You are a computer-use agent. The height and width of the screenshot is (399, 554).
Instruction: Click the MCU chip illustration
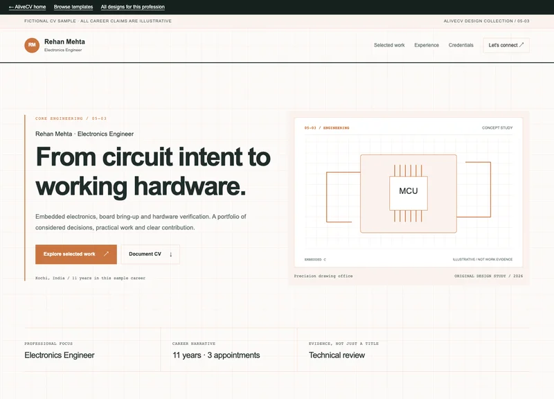click(x=409, y=193)
